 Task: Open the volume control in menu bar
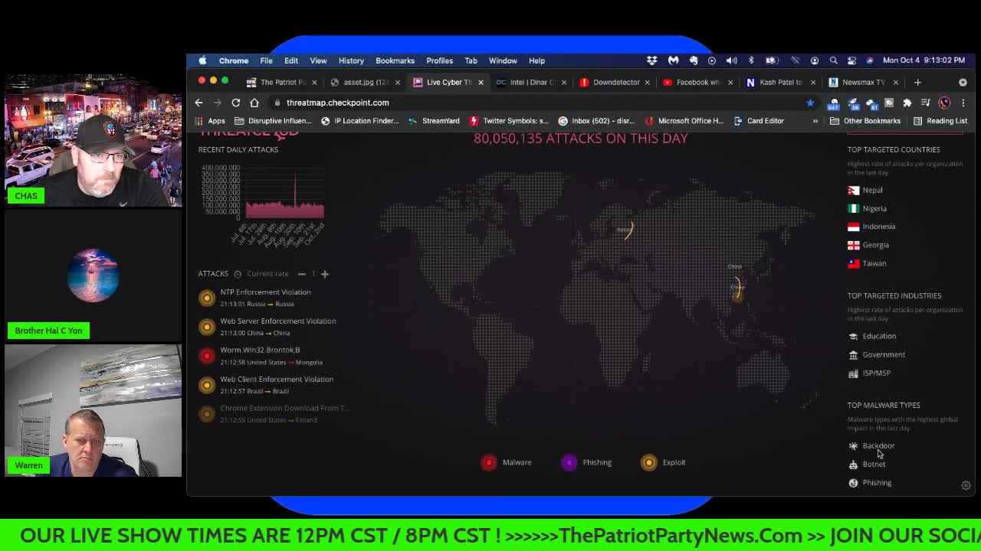pos(732,60)
